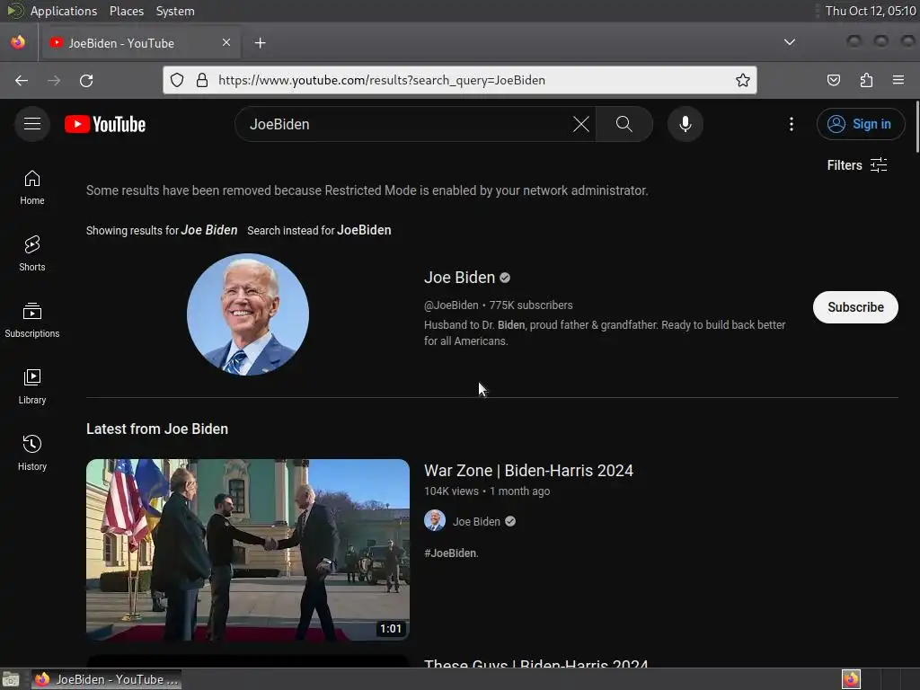Click the YouTube logo
Image resolution: width=920 pixels, height=690 pixels.
coord(105,124)
